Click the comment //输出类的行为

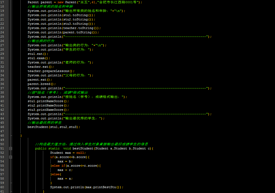[41, 41]
